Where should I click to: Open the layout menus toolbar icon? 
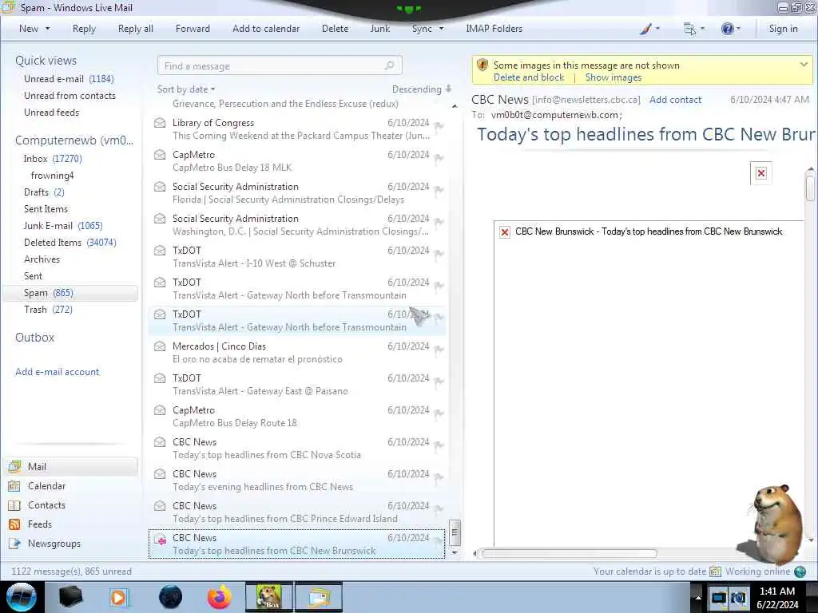point(689,30)
